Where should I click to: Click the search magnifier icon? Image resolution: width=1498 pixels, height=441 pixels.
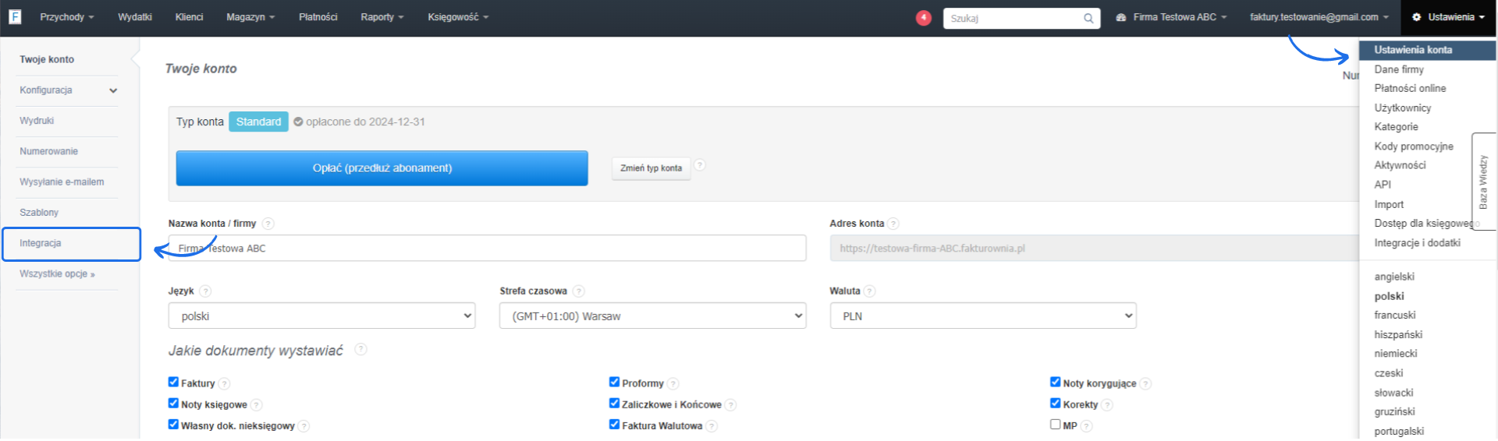tap(1088, 18)
